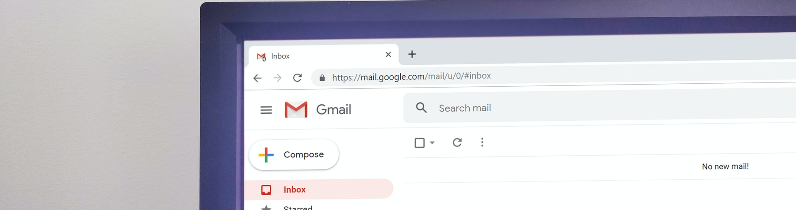Open the More options three-dot menu
The image size is (796, 210).
[482, 142]
